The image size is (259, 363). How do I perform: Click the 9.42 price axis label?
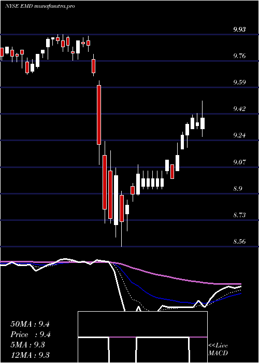pyautogui.click(x=239, y=108)
